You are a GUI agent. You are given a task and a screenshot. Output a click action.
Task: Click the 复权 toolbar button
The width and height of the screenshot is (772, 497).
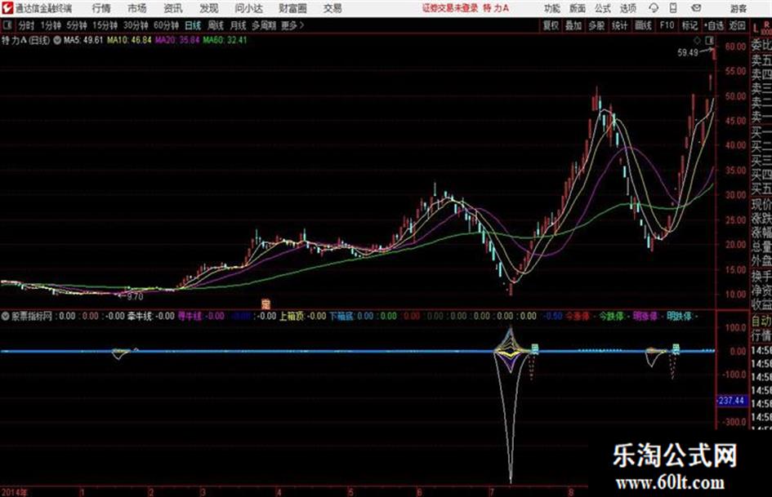point(551,25)
